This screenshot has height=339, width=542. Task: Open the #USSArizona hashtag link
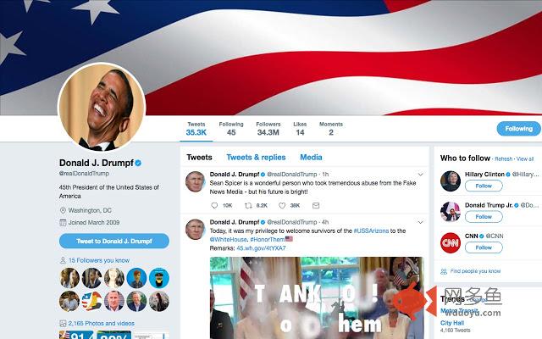pos(371,231)
